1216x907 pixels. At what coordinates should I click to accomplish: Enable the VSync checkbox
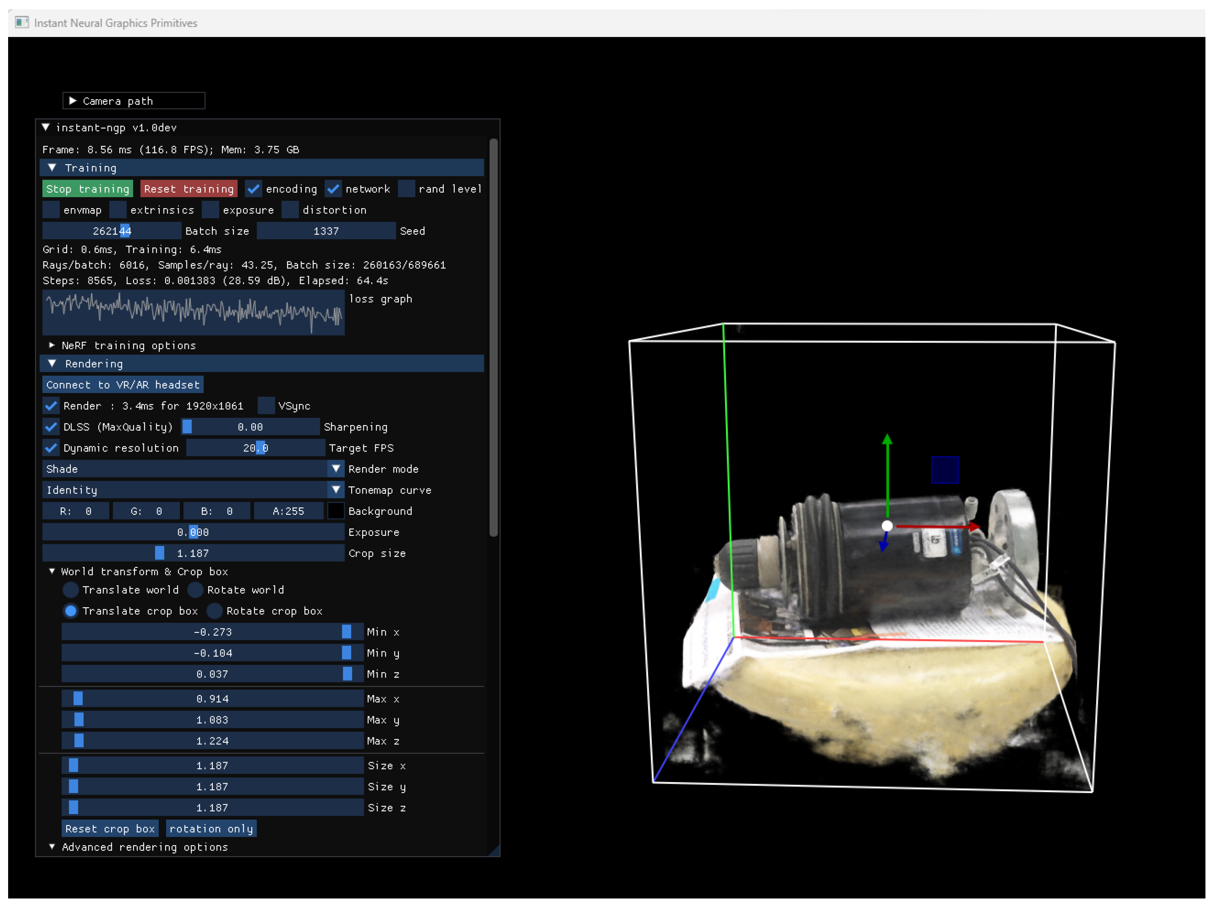(x=266, y=406)
